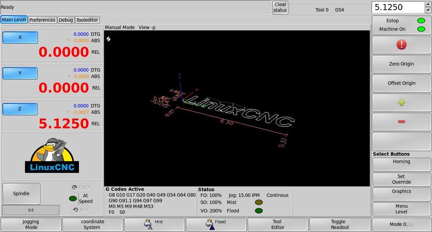
Task: Click the 5.1250 entry field
Action: pos(398,7)
